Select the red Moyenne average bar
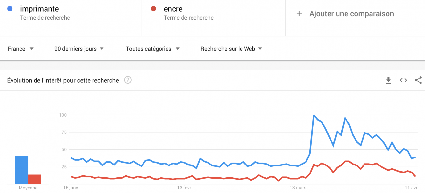 click(35, 179)
